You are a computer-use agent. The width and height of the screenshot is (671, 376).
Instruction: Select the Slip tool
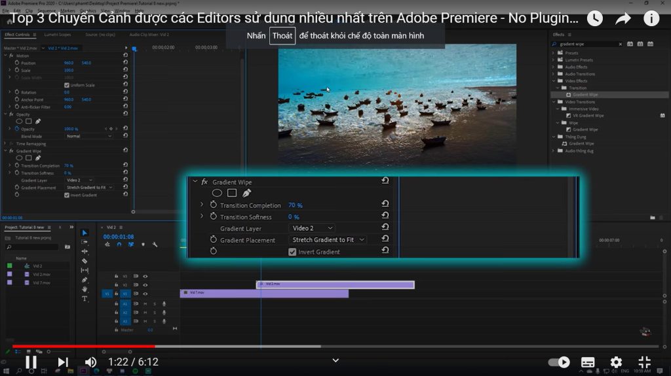click(x=85, y=271)
